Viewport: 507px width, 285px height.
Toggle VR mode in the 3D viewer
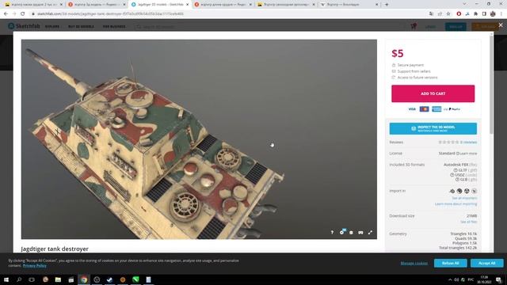360,232
